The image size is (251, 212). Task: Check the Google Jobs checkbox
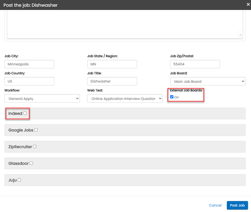(x=36, y=130)
